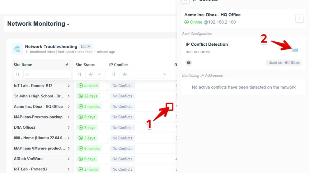Screen dimensions: 309x173
Task: Click the Acme Inc. Dbox - HQ Office panel title
Action: pyautogui.click(x=212, y=15)
